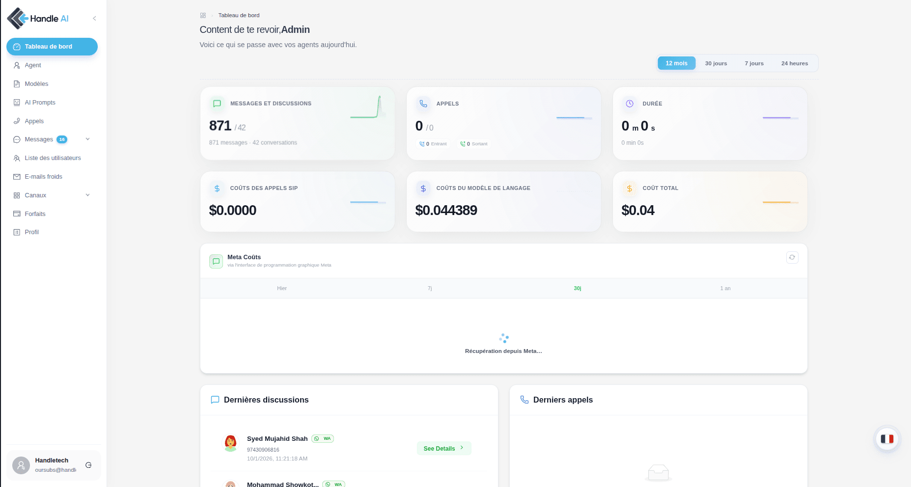Click the breadcrumb home grid icon
Image resolution: width=911 pixels, height=487 pixels.
203,15
